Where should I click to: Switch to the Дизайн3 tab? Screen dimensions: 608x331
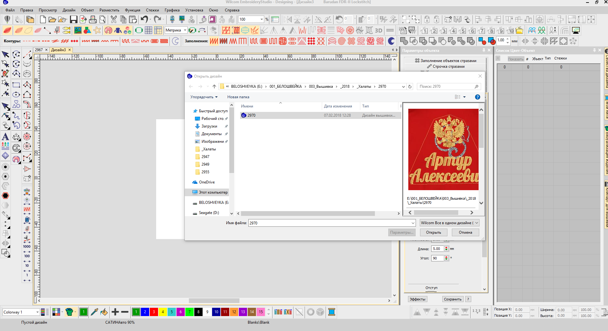coord(59,50)
